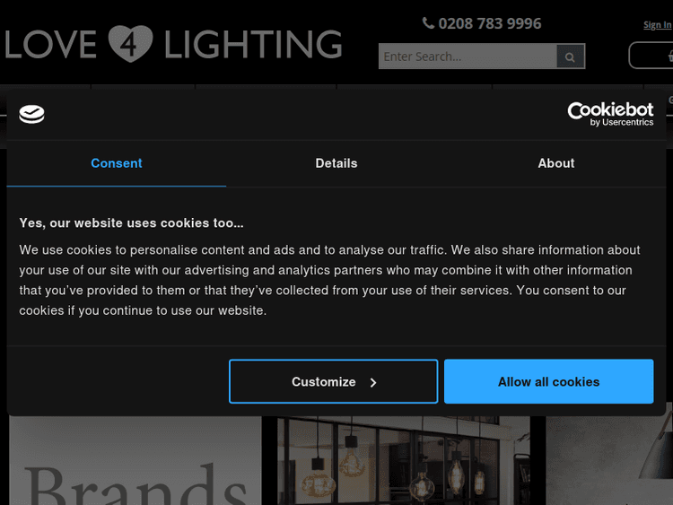Click the cookie notice paragraph text

click(x=329, y=280)
